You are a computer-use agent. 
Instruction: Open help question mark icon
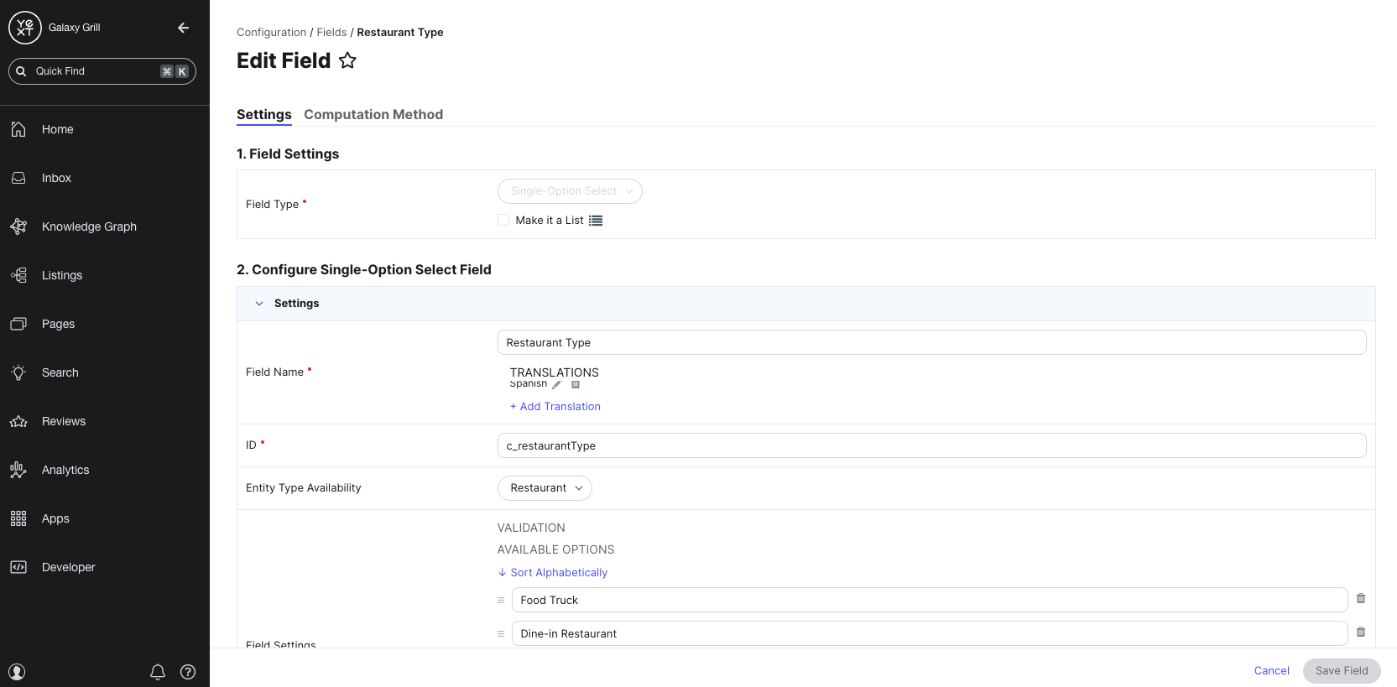pos(188,672)
